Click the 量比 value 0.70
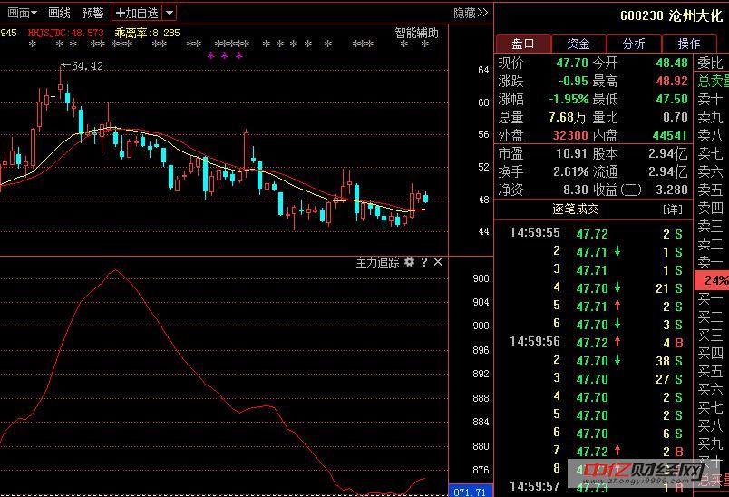Image resolution: width=729 pixels, height=497 pixels. (x=676, y=117)
